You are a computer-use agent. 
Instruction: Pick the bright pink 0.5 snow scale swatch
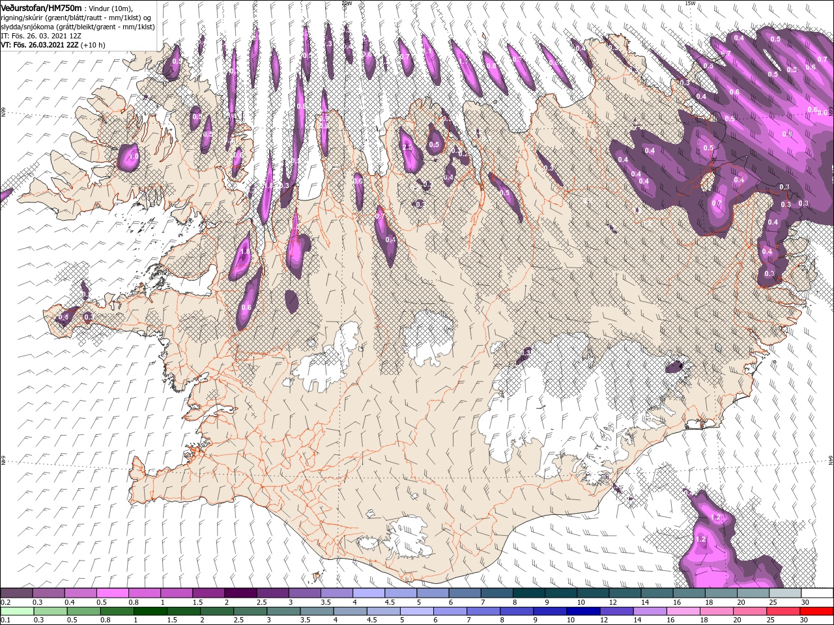click(x=112, y=593)
